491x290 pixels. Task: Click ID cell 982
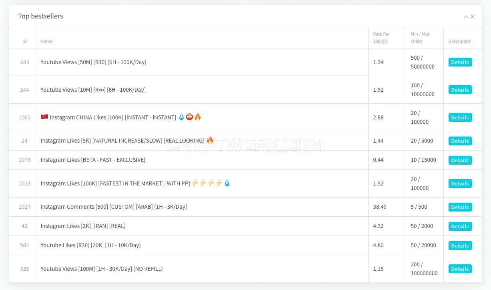24,245
